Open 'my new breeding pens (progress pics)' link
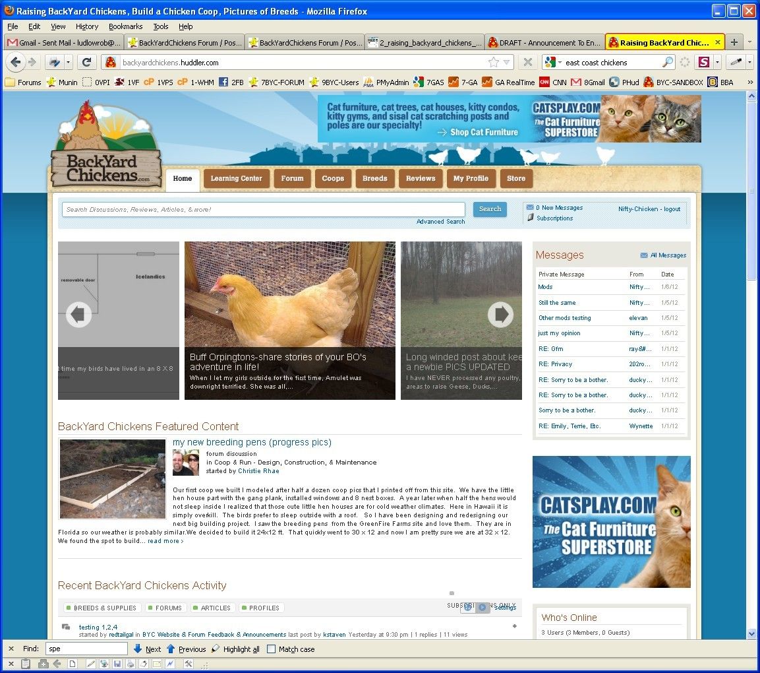The width and height of the screenshot is (760, 673). point(252,442)
